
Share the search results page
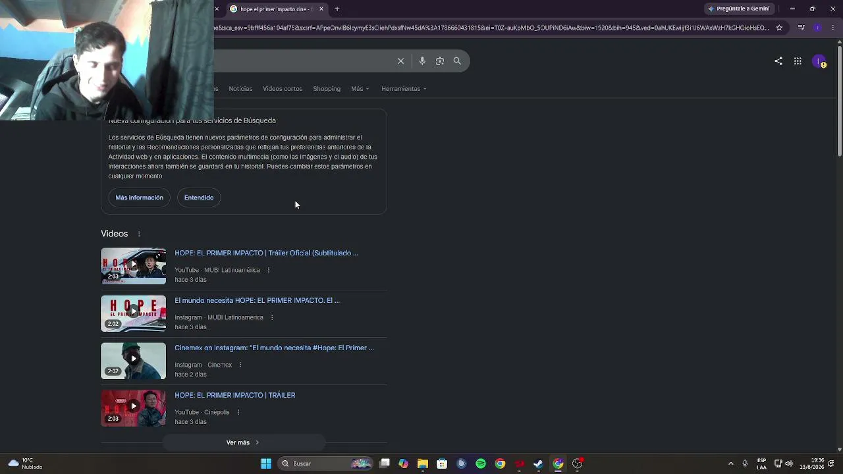coord(778,61)
